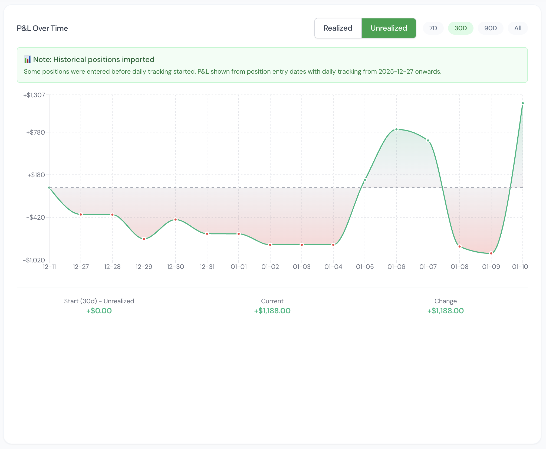Select the 90D time range
The image size is (546, 449).
[491, 28]
